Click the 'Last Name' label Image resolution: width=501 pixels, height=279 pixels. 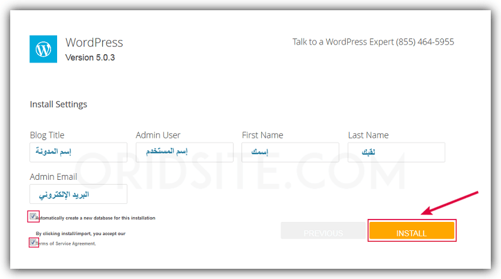tap(368, 135)
